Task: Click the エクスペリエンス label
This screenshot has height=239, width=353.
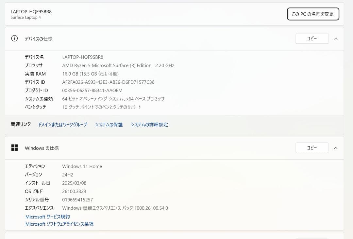Action: point(39,208)
